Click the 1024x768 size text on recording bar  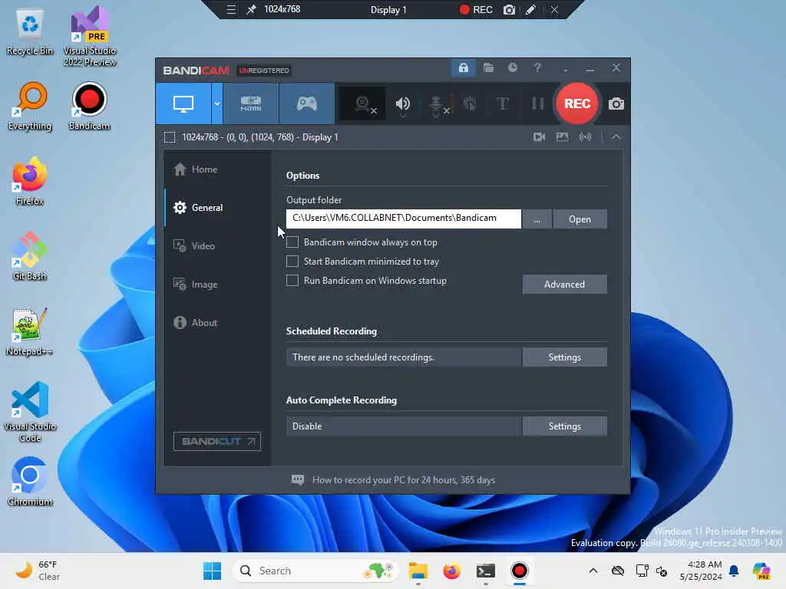click(x=282, y=9)
